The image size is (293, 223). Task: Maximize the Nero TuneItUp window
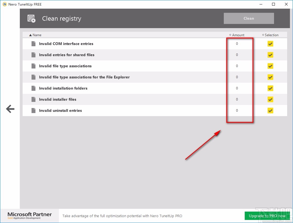click(273, 4)
